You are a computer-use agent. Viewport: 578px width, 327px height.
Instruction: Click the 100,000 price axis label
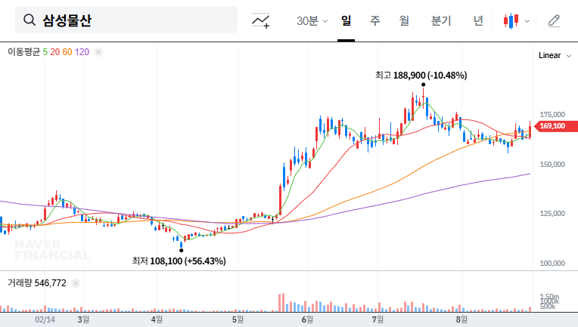point(552,264)
